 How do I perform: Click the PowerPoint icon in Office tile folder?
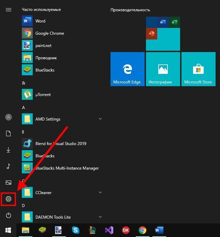(x=151, y=34)
